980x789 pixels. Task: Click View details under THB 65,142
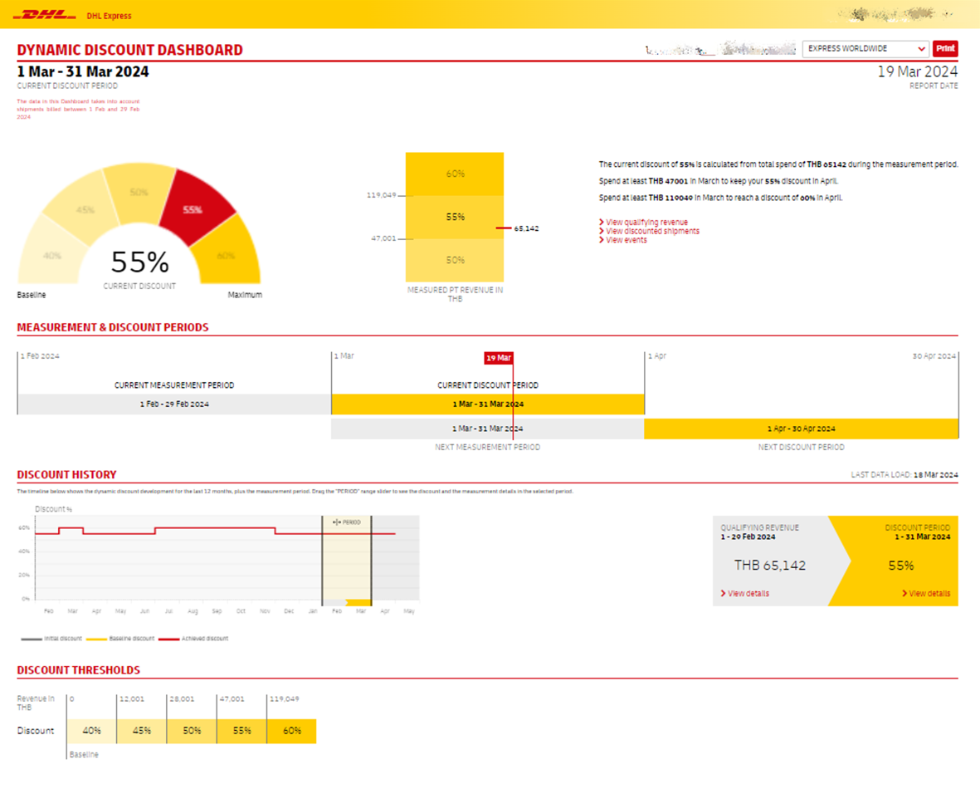745,593
